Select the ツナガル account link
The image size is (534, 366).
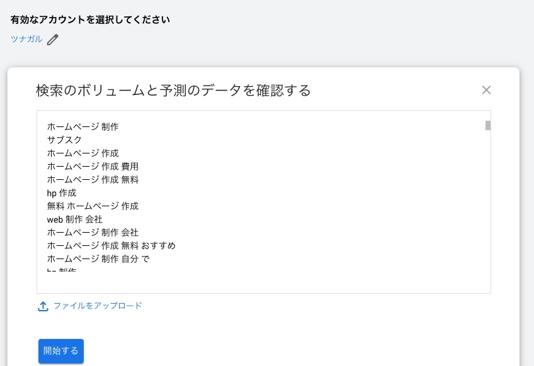[x=26, y=39]
